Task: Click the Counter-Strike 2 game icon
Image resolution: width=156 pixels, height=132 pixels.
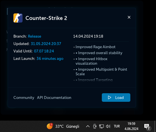Action: pyautogui.click(x=18, y=18)
